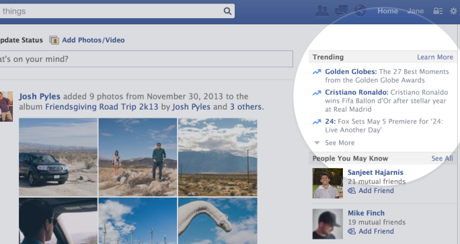This screenshot has width=460, height=244.
Task: Open the wind turbines photo
Action: (x=138, y=221)
